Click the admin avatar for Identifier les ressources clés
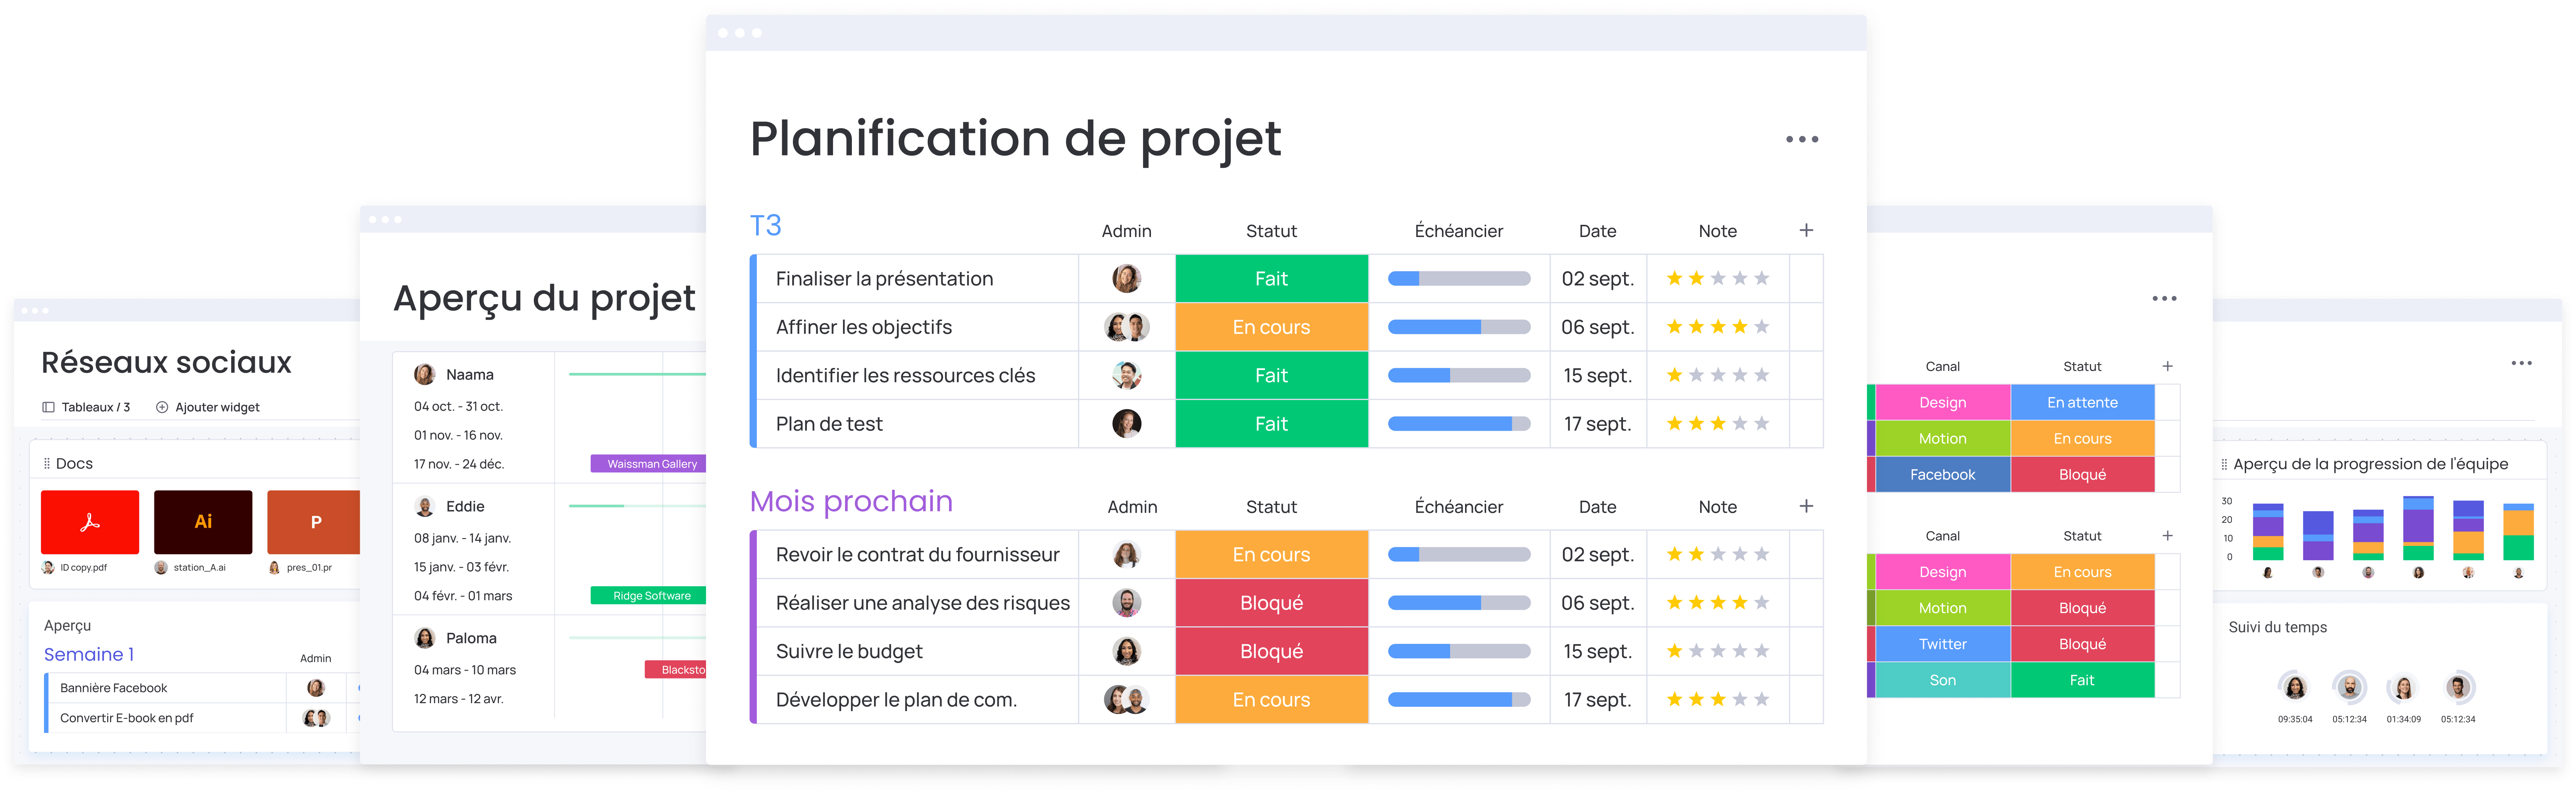This screenshot has width=2576, height=794. coord(1127,375)
